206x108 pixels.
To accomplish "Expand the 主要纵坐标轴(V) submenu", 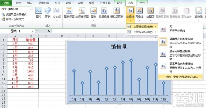I will pos(142,32).
